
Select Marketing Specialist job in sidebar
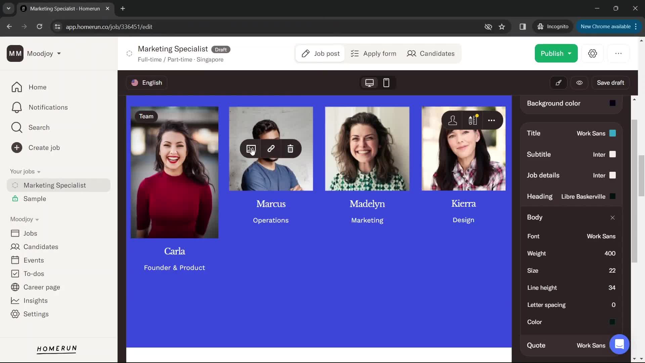(58, 185)
